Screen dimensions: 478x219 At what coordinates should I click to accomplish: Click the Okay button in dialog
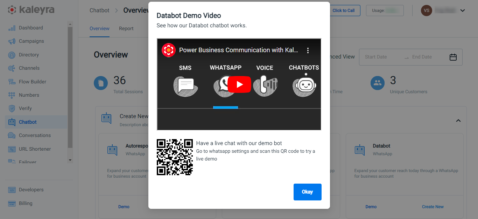(308, 192)
